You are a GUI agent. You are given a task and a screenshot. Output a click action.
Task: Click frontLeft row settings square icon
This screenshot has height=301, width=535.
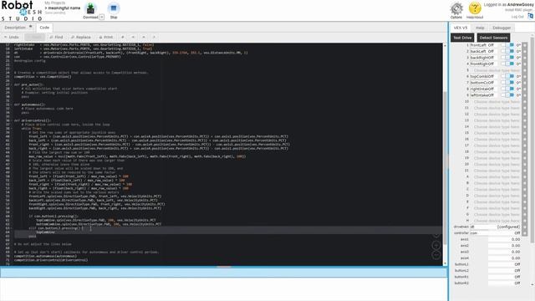point(525,45)
